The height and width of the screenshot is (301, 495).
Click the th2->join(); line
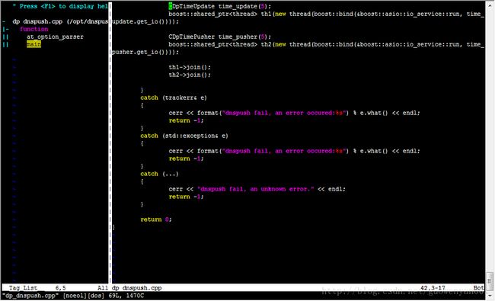(x=190, y=75)
